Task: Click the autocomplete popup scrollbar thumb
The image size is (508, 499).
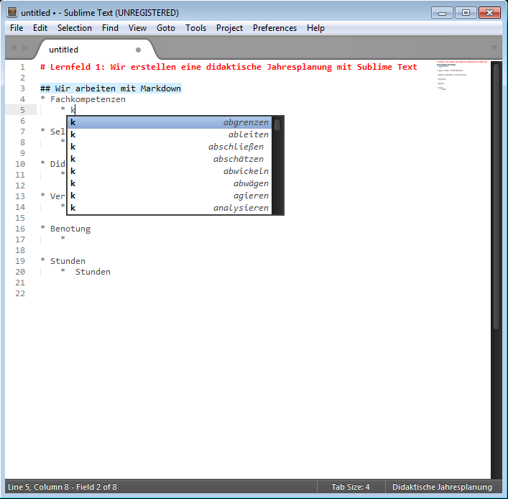Action: tap(277, 125)
